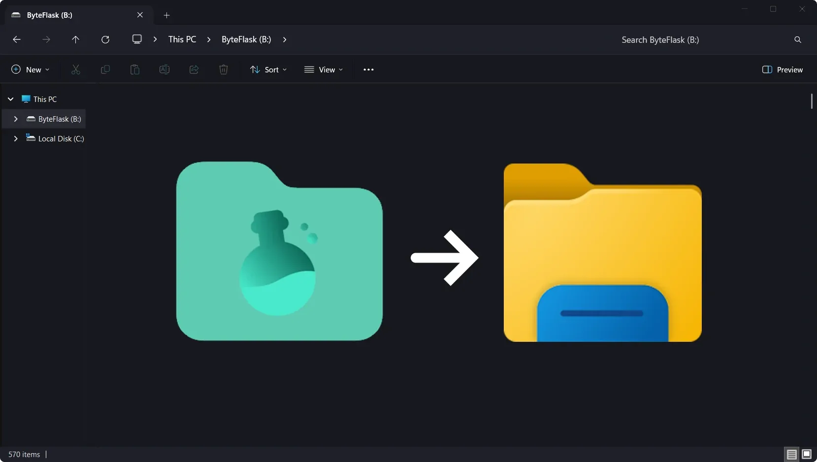The width and height of the screenshot is (817, 462).
Task: Open chevron after This PC in breadcrumb
Action: (x=209, y=39)
